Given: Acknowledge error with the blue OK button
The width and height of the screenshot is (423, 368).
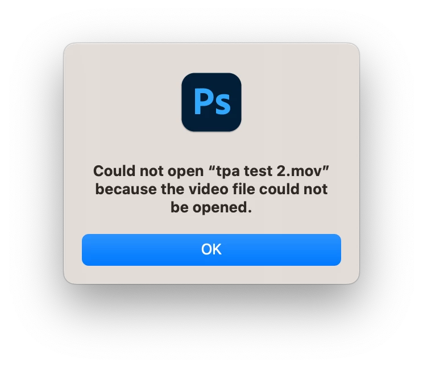Looking at the screenshot, I should [x=212, y=250].
